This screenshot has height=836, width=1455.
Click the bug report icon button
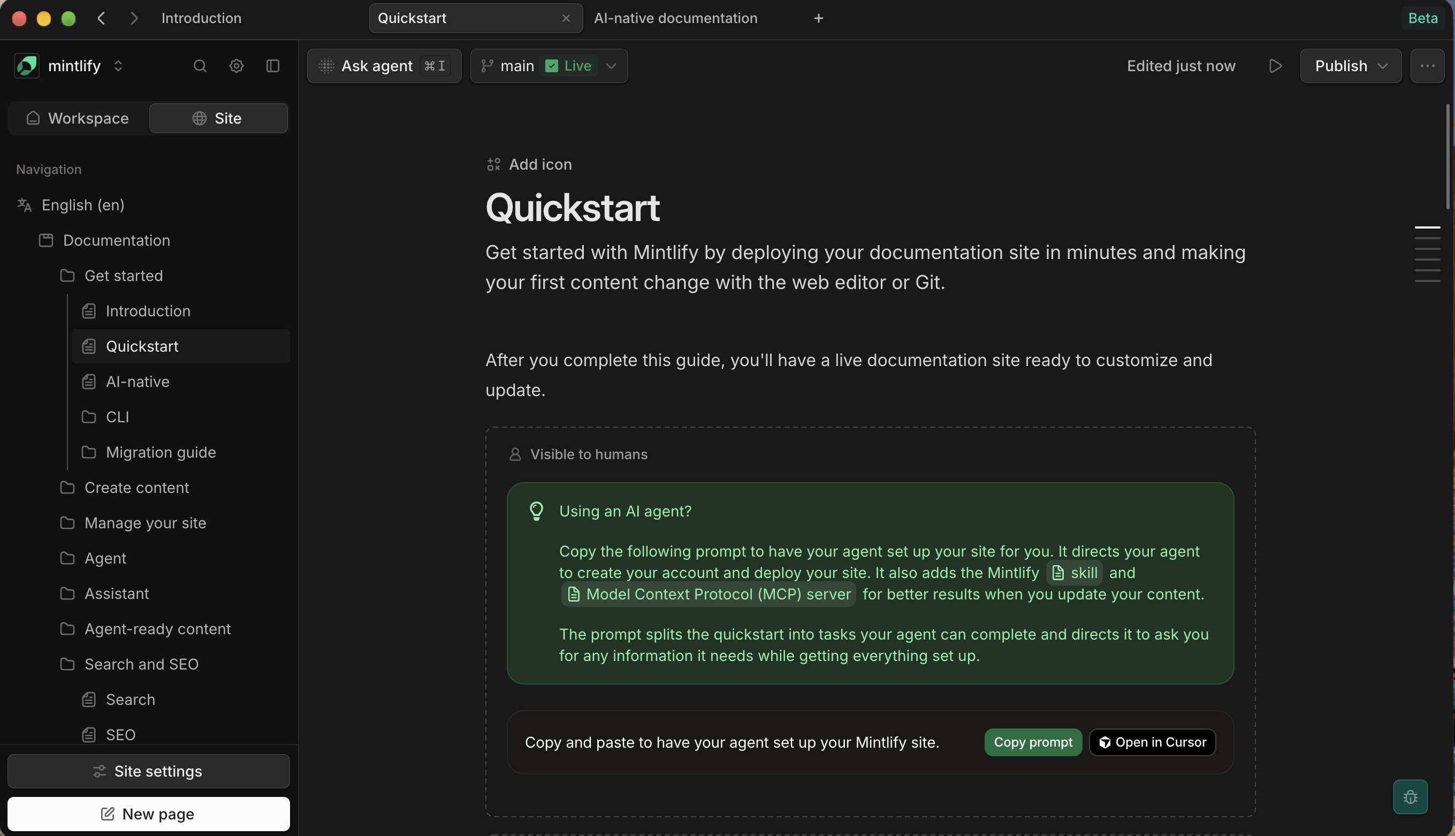[1410, 796]
